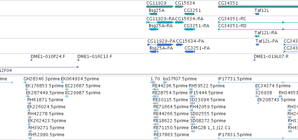Viewport: 298px width, 140px height.
Task: Click the IP17731.5prime EST label
Action: coord(235,79)
